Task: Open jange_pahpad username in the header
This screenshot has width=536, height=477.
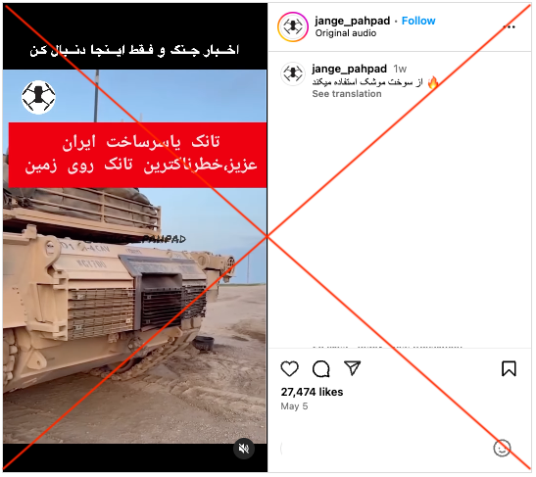Action: [x=352, y=21]
